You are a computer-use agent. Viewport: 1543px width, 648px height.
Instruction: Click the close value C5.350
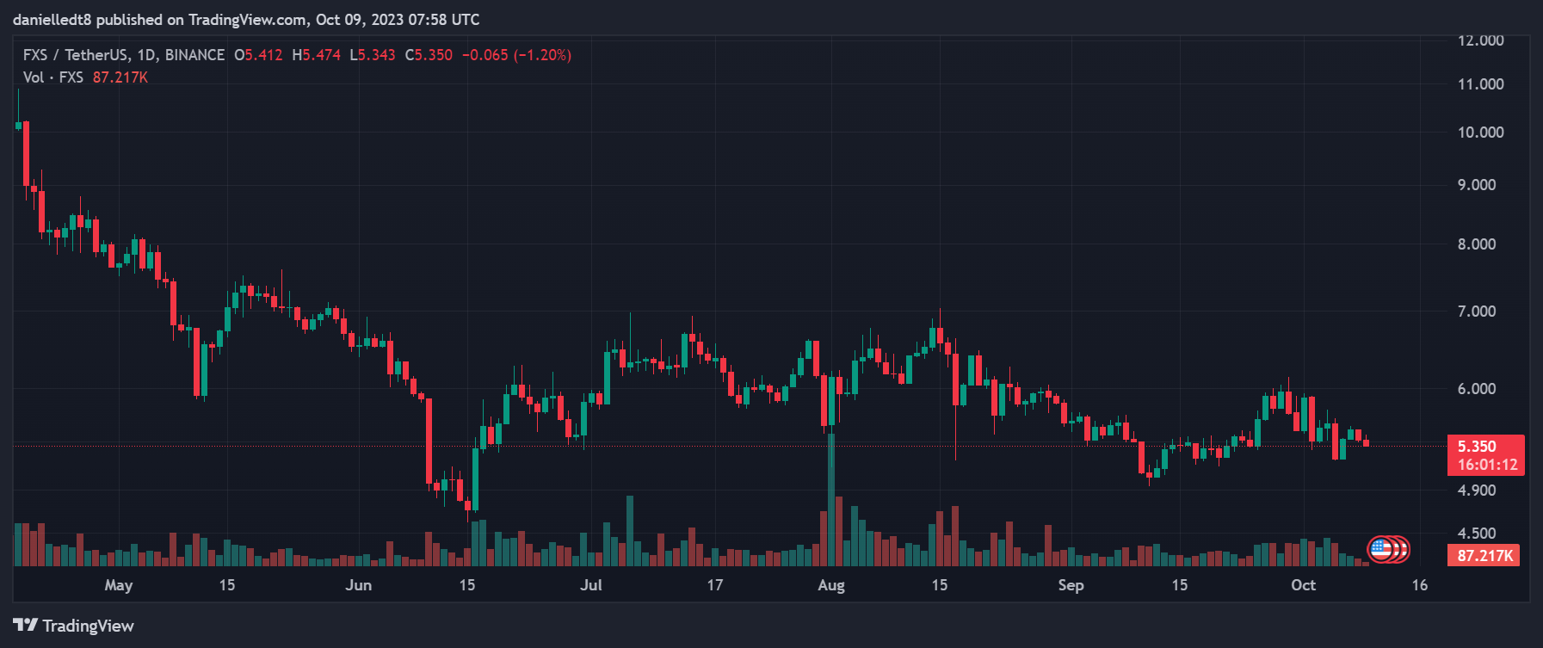tap(429, 55)
